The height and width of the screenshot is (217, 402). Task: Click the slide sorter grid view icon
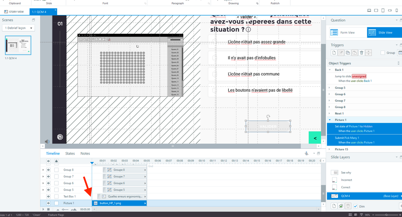[x=350, y=215]
